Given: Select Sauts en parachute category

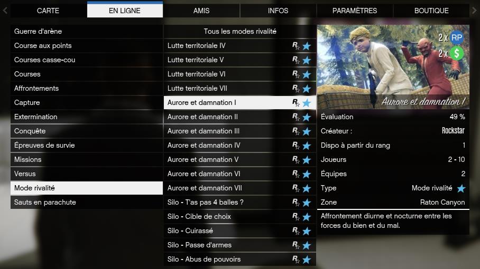Looking at the screenshot, I should (x=87, y=202).
